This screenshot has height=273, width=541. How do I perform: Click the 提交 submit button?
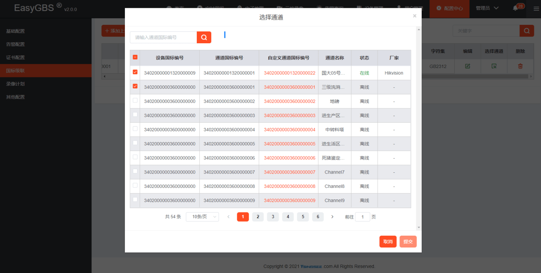pos(408,242)
